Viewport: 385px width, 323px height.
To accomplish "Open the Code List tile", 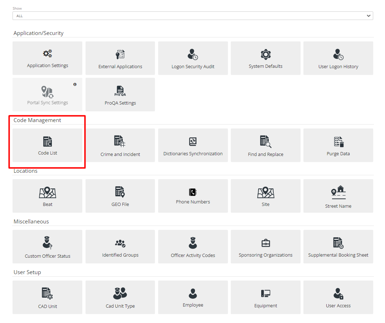I will pyautogui.click(x=47, y=145).
